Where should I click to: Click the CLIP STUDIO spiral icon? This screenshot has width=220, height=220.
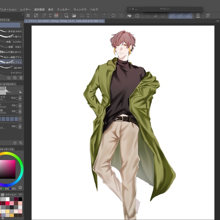(56, 15)
